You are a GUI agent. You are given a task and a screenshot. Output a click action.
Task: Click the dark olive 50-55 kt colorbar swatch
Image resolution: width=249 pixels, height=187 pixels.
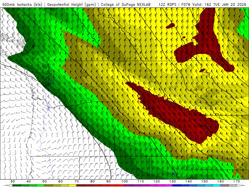click(49, 185)
